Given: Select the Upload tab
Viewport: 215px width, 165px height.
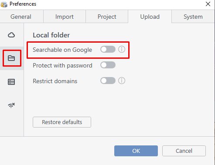Looking at the screenshot, I should pyautogui.click(x=150, y=17).
